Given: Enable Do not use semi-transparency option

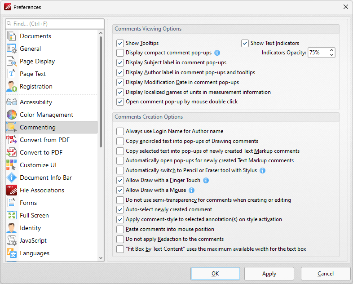Looking at the screenshot, I should [x=120, y=200].
